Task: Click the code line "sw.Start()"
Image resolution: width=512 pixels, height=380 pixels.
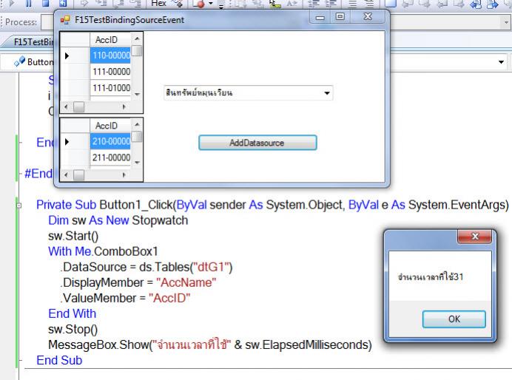Action: pyautogui.click(x=73, y=236)
